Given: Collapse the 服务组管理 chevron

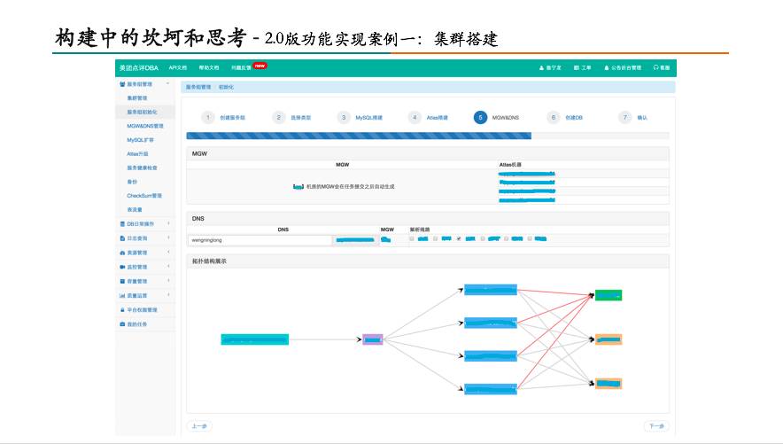Looking at the screenshot, I should click(x=168, y=84).
